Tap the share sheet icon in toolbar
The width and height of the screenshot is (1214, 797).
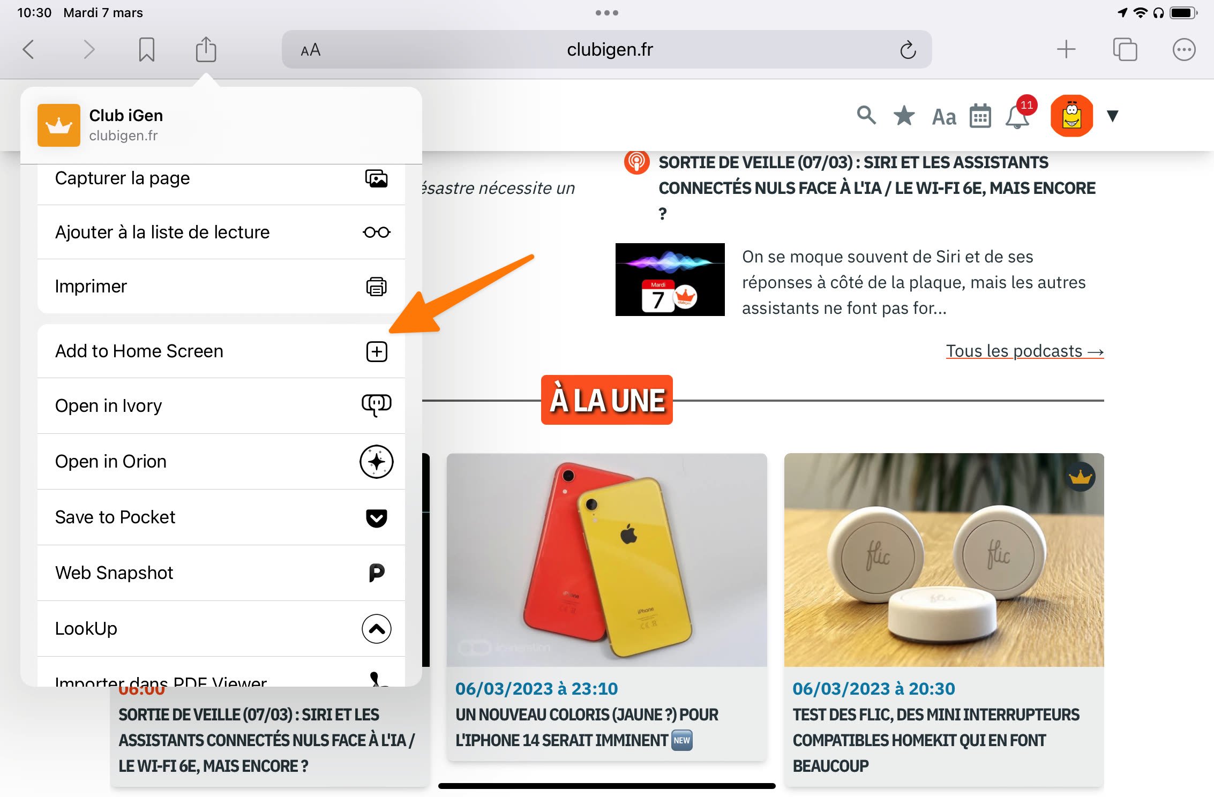point(206,49)
